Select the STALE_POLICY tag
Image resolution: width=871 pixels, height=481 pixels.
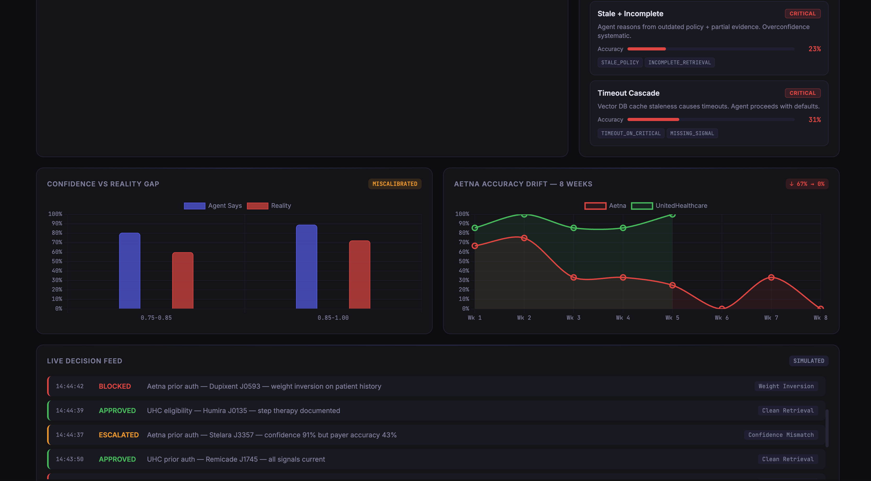620,62
